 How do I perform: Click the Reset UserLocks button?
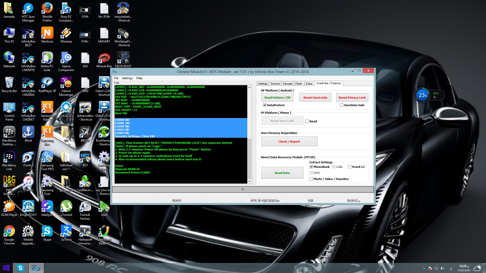[x=315, y=97]
